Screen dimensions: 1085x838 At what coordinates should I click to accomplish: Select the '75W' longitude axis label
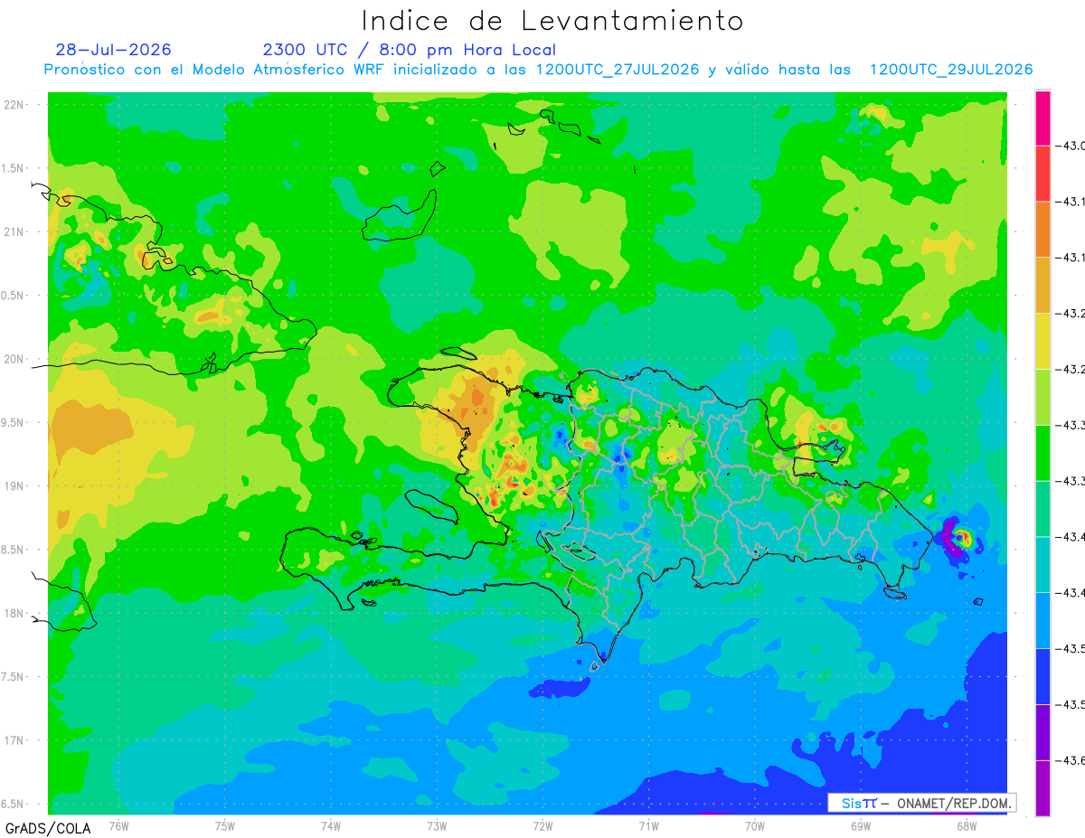click(x=225, y=825)
